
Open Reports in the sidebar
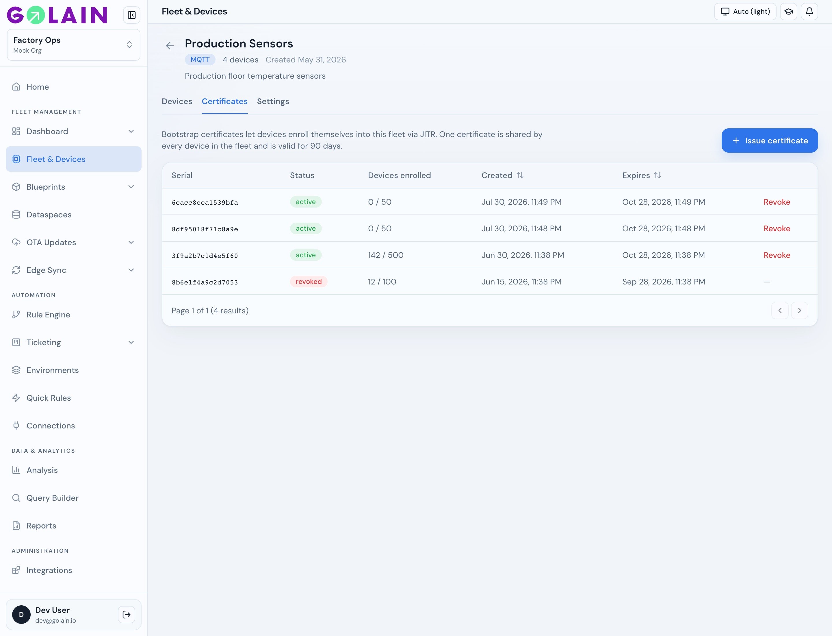coord(73,526)
